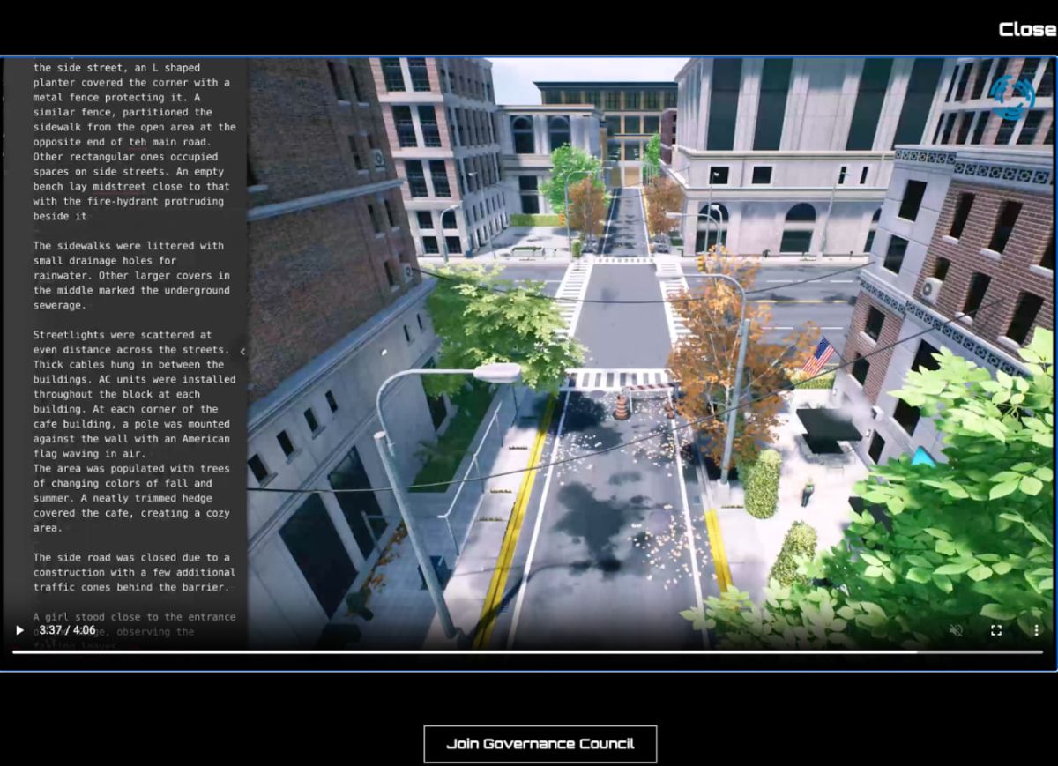The image size is (1058, 766).
Task: Click the fullscreen brackets icon
Action: tap(996, 629)
